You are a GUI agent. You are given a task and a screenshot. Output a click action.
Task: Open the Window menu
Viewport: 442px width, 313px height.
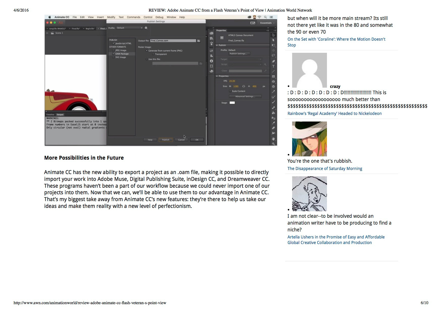click(x=171, y=17)
